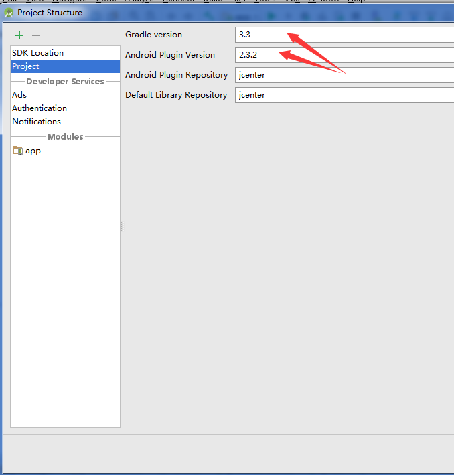Select the Project entry in sidebar
Viewport: 454px width, 475px height.
(65, 66)
